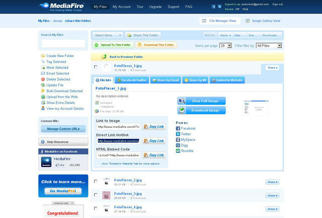The width and height of the screenshot is (322, 218).
Task: Open the Select Items dropdown
Action: tap(108, 35)
